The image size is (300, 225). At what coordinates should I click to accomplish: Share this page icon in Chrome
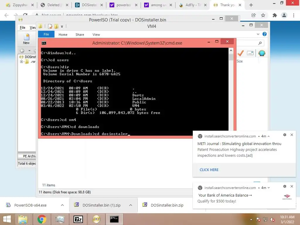click(x=254, y=15)
